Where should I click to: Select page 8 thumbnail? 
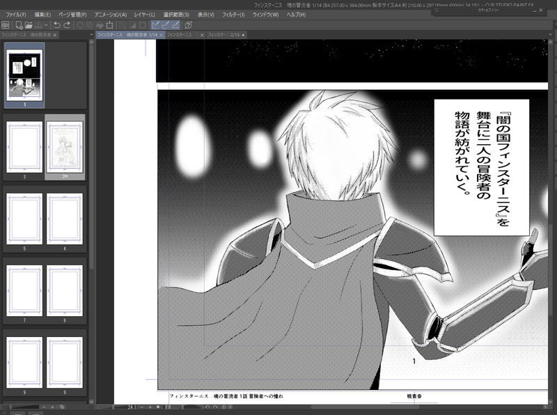[65, 362]
